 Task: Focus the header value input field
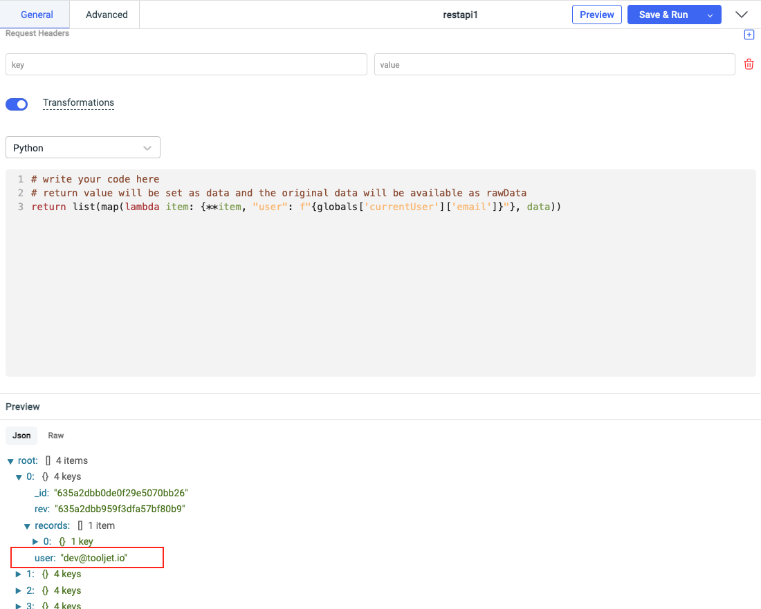[554, 65]
